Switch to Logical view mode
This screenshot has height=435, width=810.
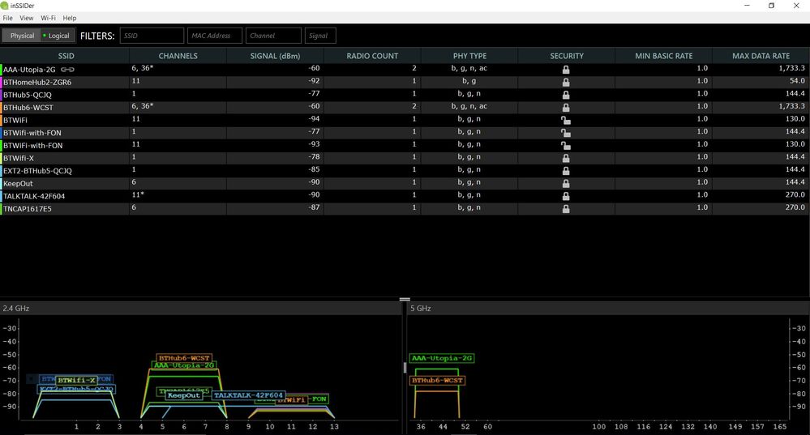click(58, 36)
